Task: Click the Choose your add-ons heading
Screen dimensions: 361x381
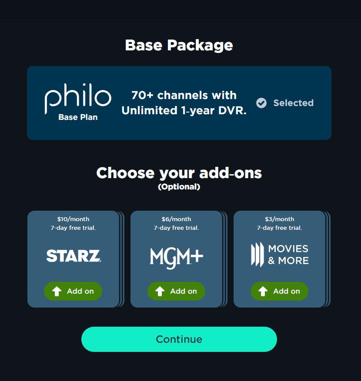Action: [x=179, y=173]
